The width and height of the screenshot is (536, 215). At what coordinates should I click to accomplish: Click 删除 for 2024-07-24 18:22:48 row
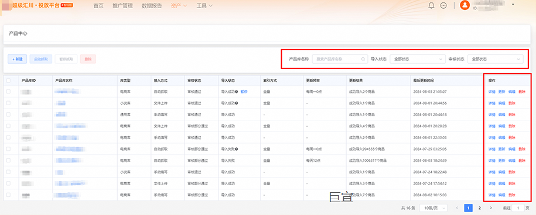pos(512,172)
